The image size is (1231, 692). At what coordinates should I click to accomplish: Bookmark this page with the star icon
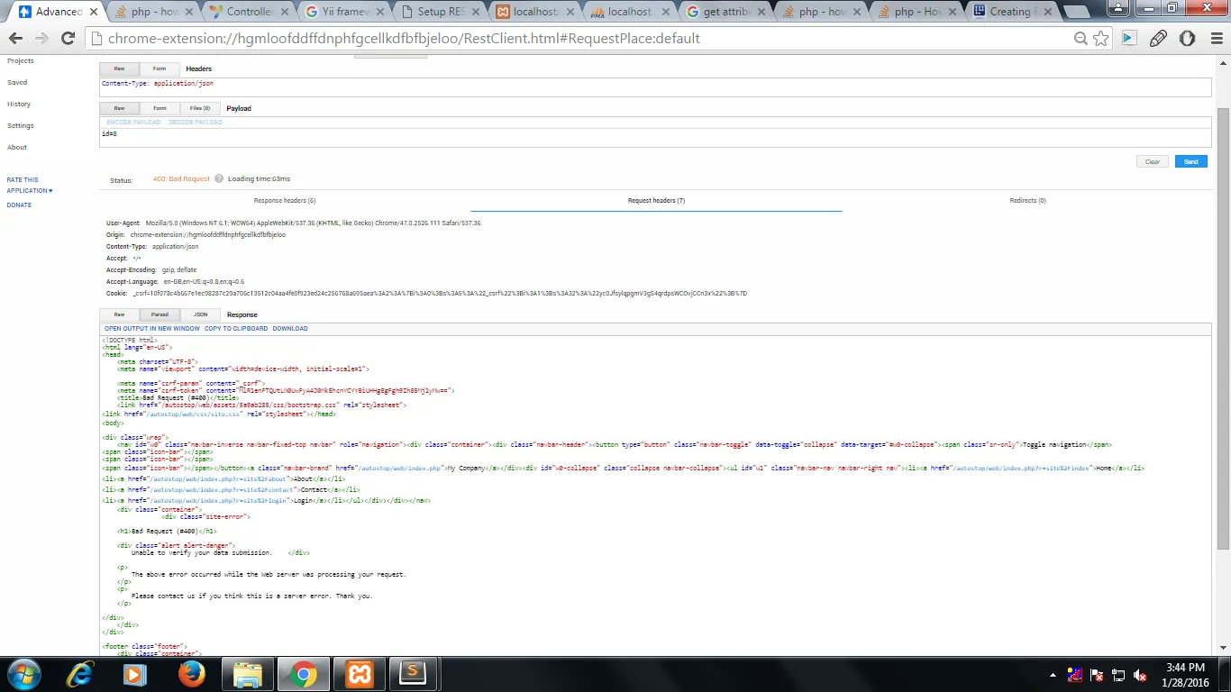[x=1100, y=39]
